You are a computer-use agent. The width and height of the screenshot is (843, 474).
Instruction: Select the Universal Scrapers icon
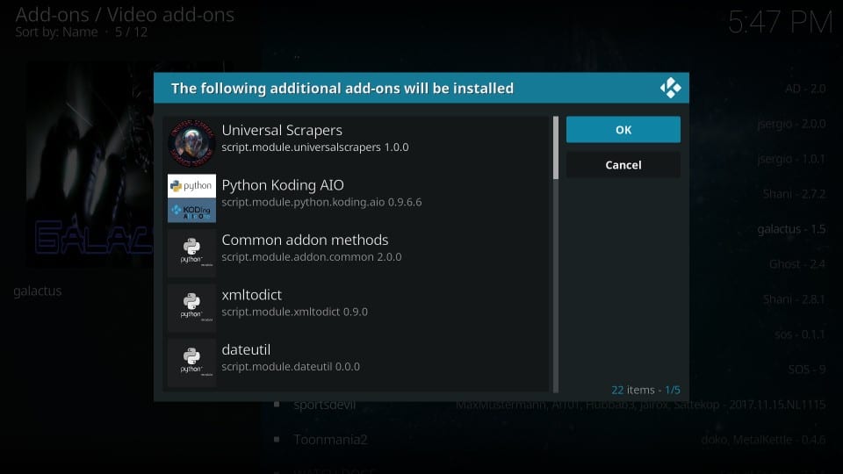pos(191,143)
